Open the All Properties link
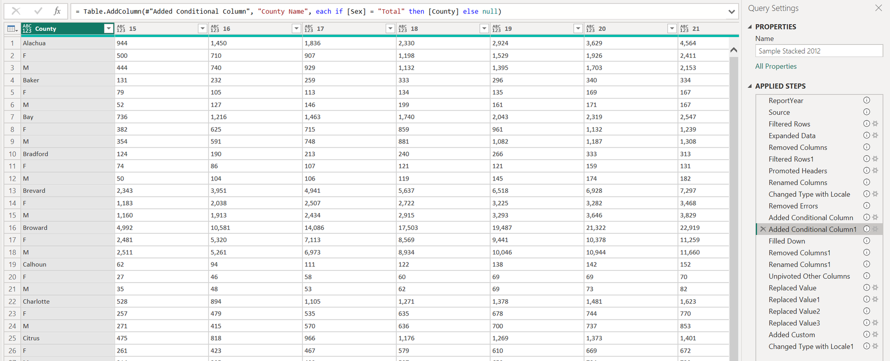This screenshot has width=890, height=361. 776,66
